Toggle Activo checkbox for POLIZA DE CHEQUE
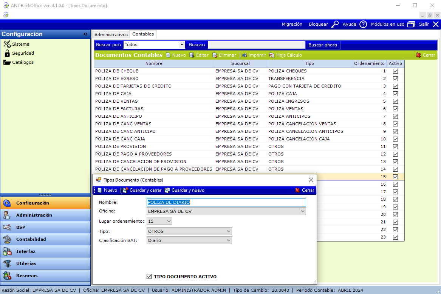The image size is (441, 294). pos(395,71)
